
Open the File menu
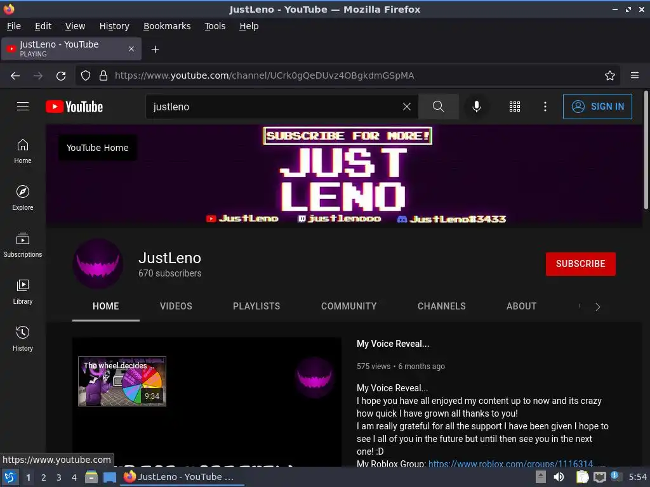click(x=14, y=26)
